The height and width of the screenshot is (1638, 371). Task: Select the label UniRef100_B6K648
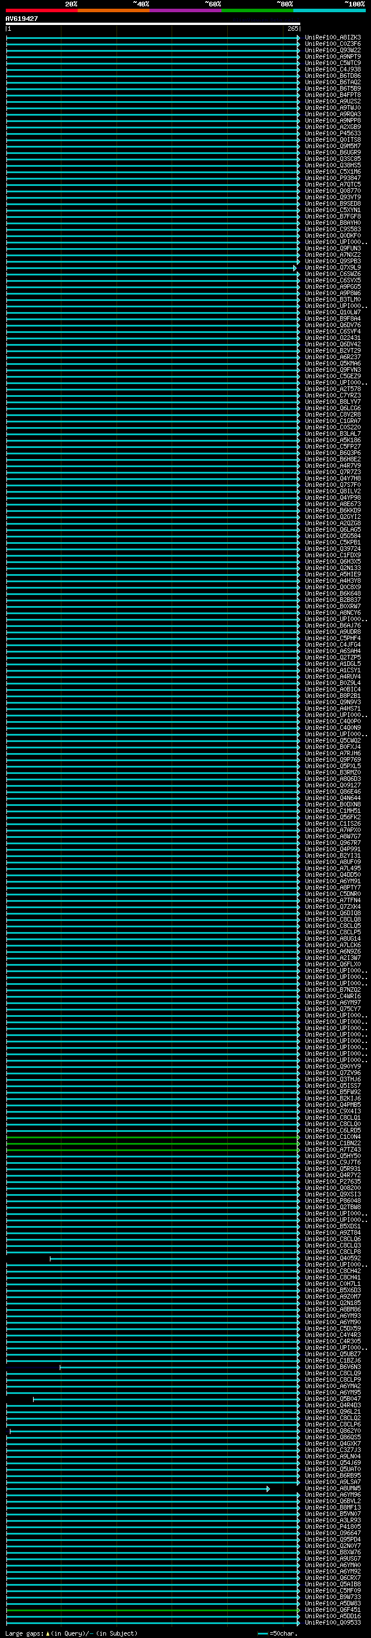[x=333, y=593]
